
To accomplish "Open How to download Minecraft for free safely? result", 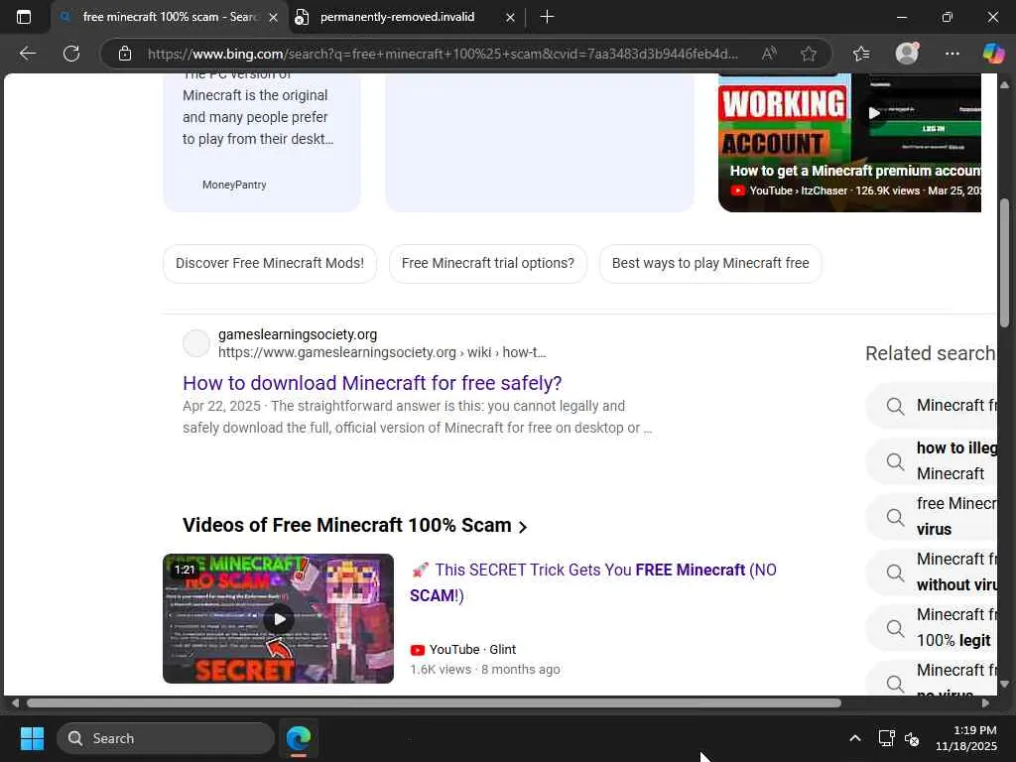I will [x=372, y=383].
